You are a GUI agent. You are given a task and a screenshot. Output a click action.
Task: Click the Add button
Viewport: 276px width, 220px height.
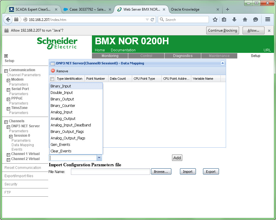click(177, 158)
